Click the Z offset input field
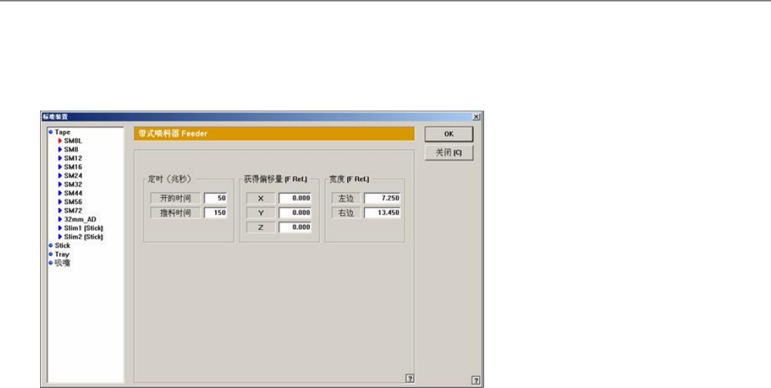The image size is (771, 388). click(295, 227)
